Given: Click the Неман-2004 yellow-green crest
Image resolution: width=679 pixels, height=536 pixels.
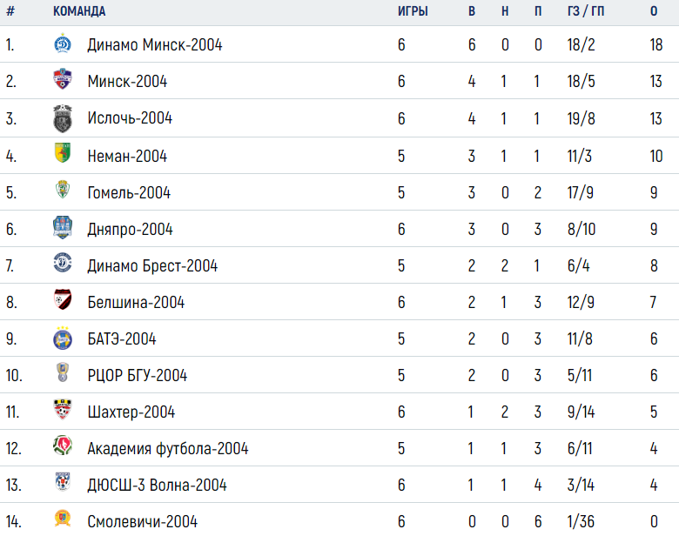Looking at the screenshot, I should point(63,153).
